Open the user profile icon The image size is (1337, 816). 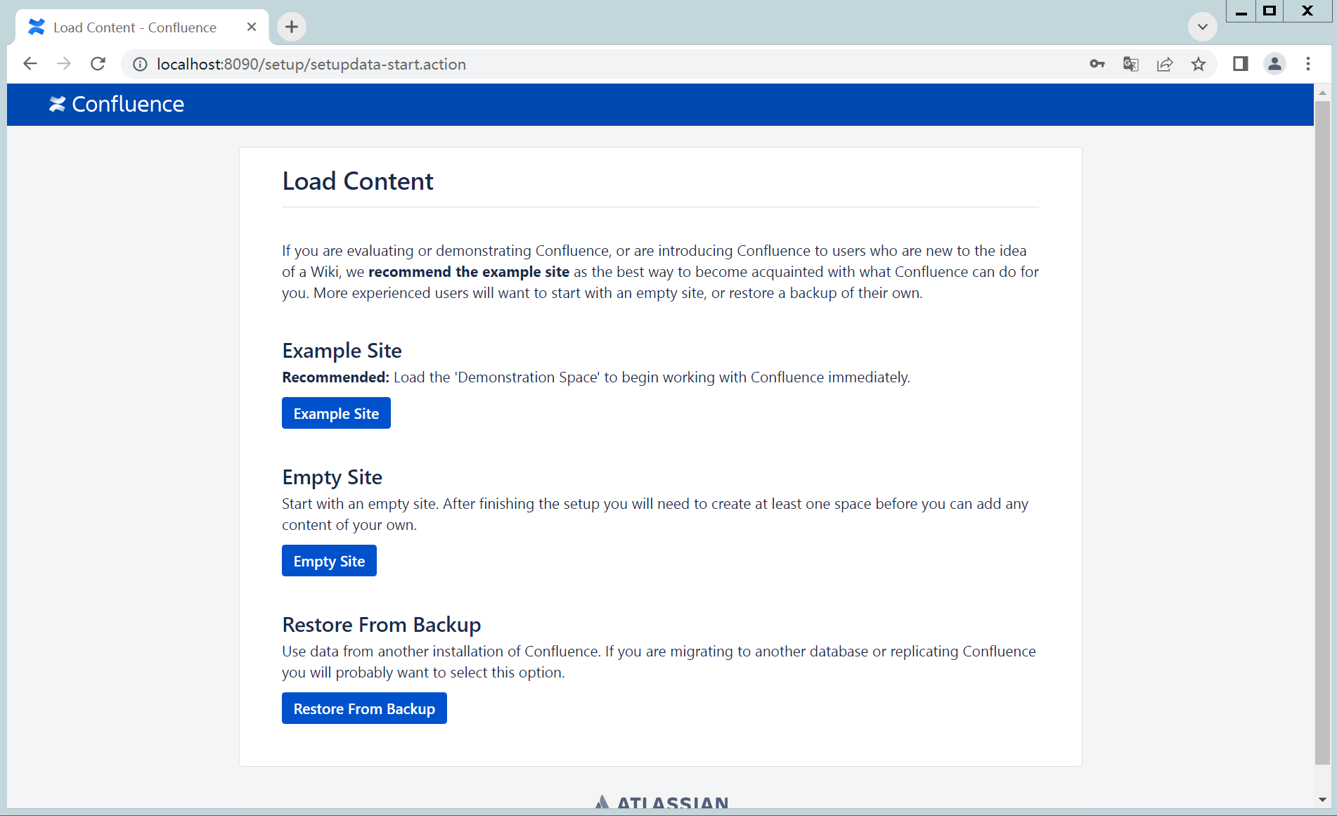1274,64
